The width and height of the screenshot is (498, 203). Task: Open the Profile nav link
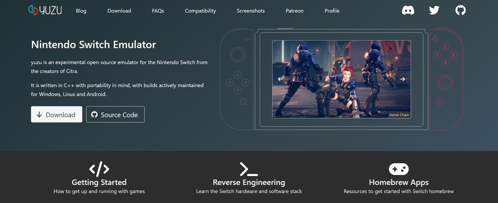[x=332, y=11]
